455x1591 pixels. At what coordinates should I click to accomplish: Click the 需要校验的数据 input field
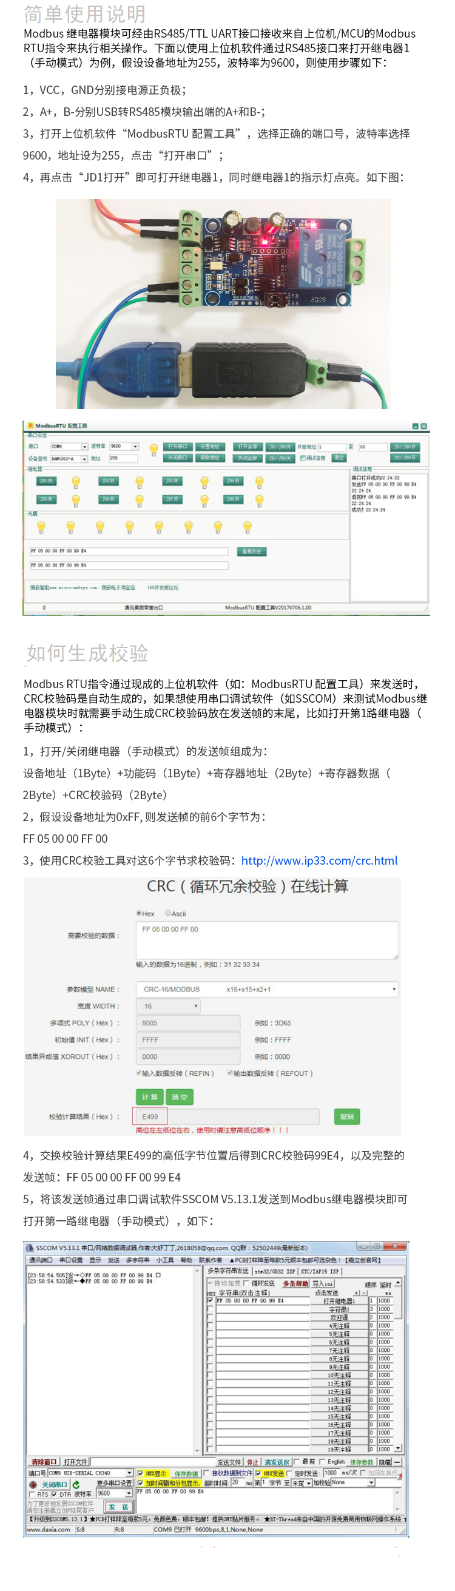[267, 940]
